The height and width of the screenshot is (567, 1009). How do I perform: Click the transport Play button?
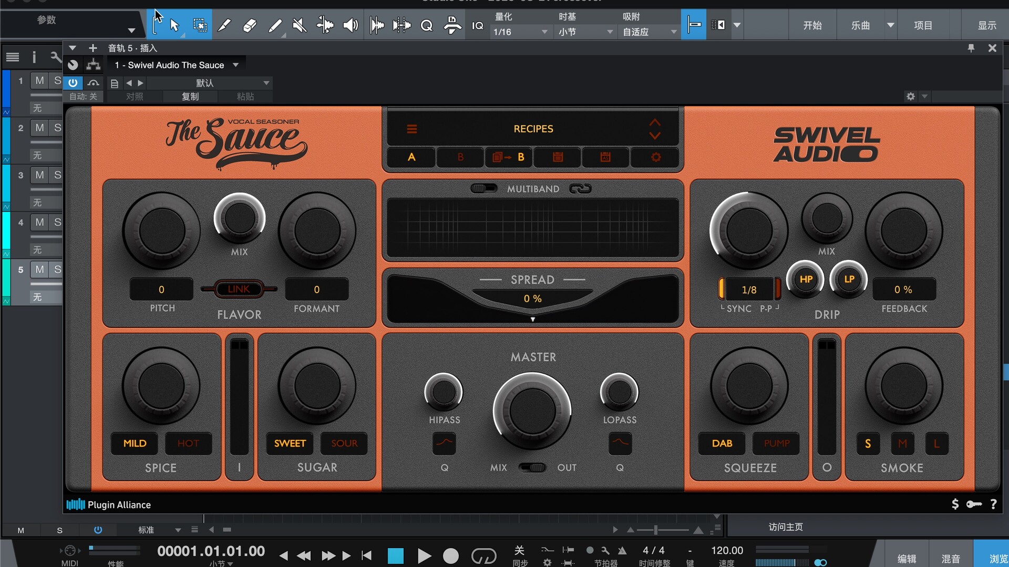(424, 555)
